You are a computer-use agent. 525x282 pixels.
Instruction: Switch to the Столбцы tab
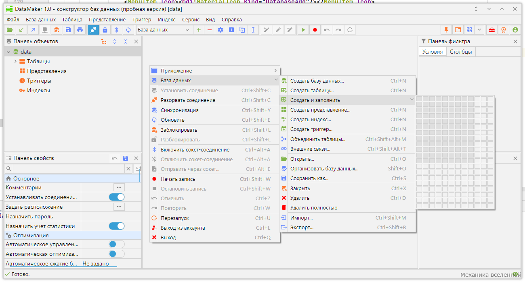[x=461, y=52]
